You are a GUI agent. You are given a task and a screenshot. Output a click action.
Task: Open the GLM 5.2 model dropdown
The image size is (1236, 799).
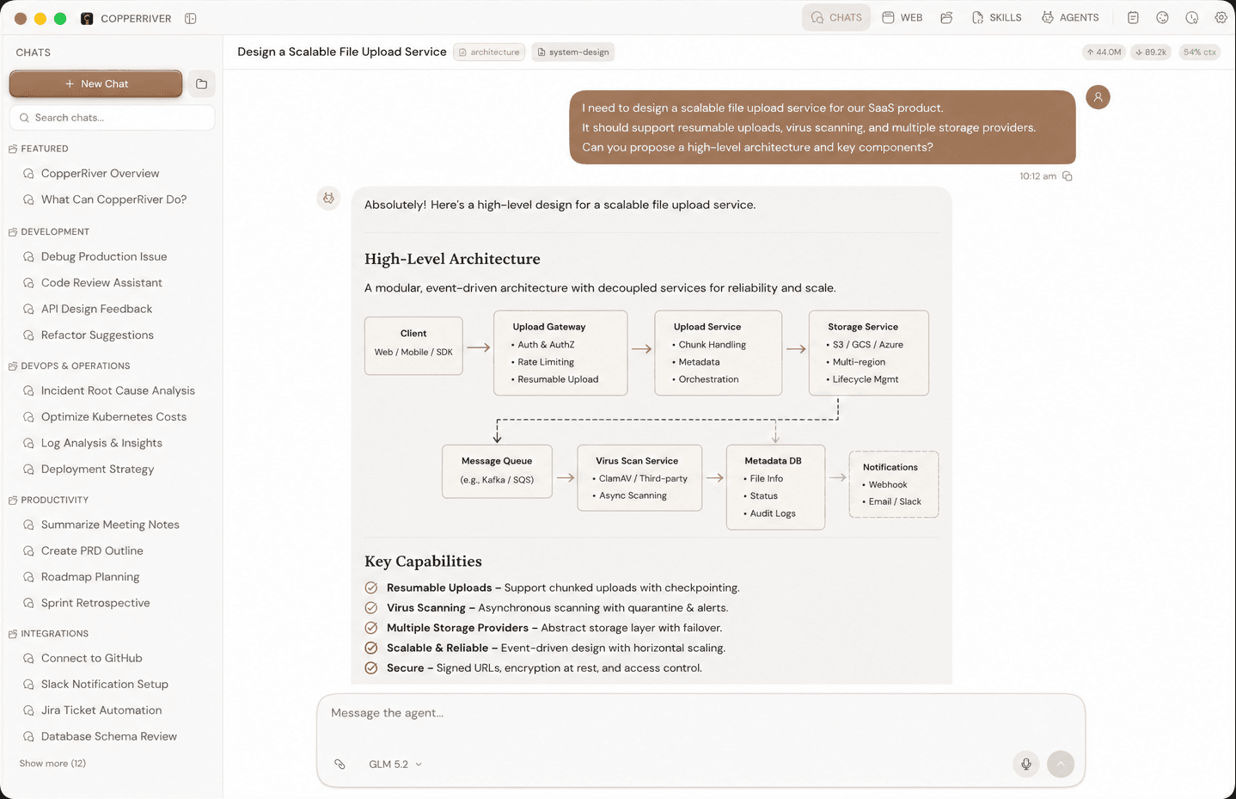pos(395,764)
